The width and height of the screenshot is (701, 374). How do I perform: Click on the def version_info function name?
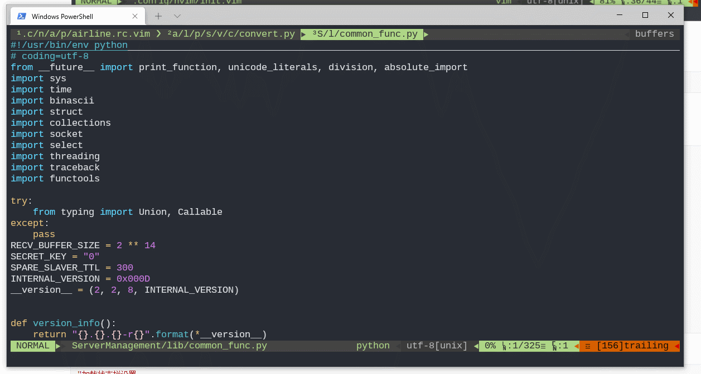(x=66, y=323)
